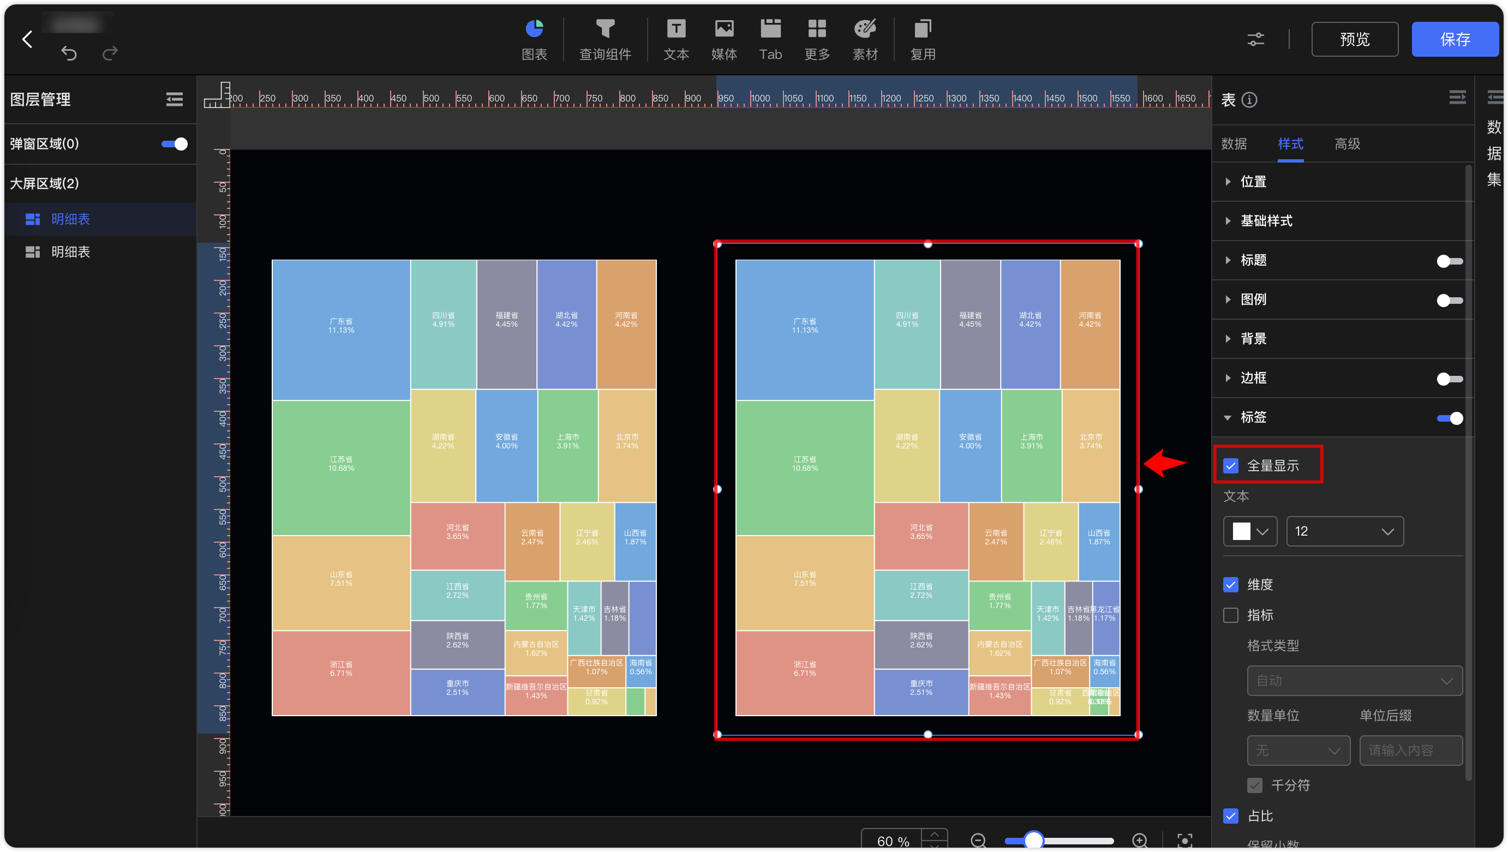Collapse the 标签 label section arrow
The image size is (1508, 852).
click(1228, 418)
